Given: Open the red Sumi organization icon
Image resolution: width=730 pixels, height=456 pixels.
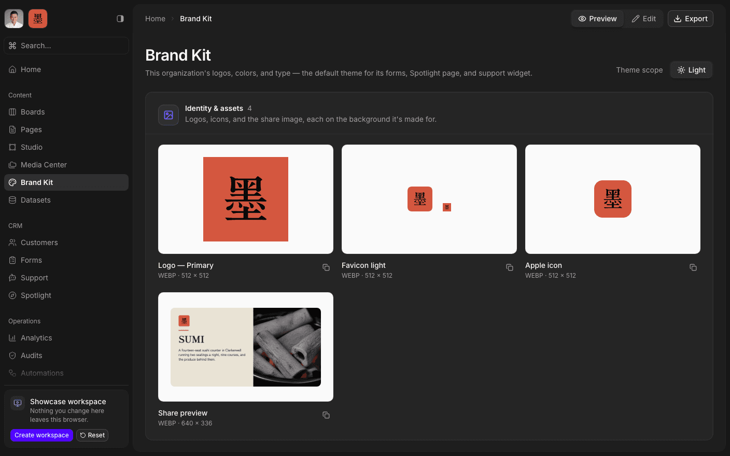Looking at the screenshot, I should pyautogui.click(x=38, y=19).
